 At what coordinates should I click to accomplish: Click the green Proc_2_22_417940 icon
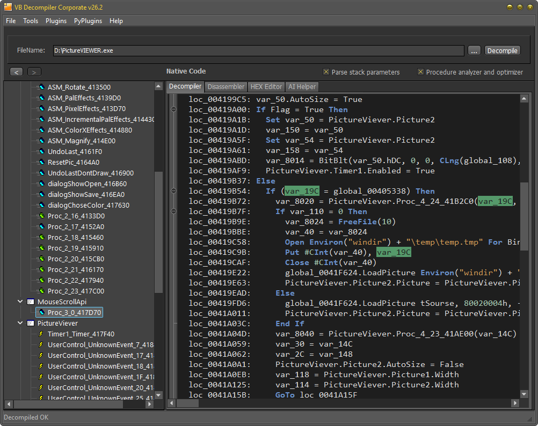[x=41, y=281]
